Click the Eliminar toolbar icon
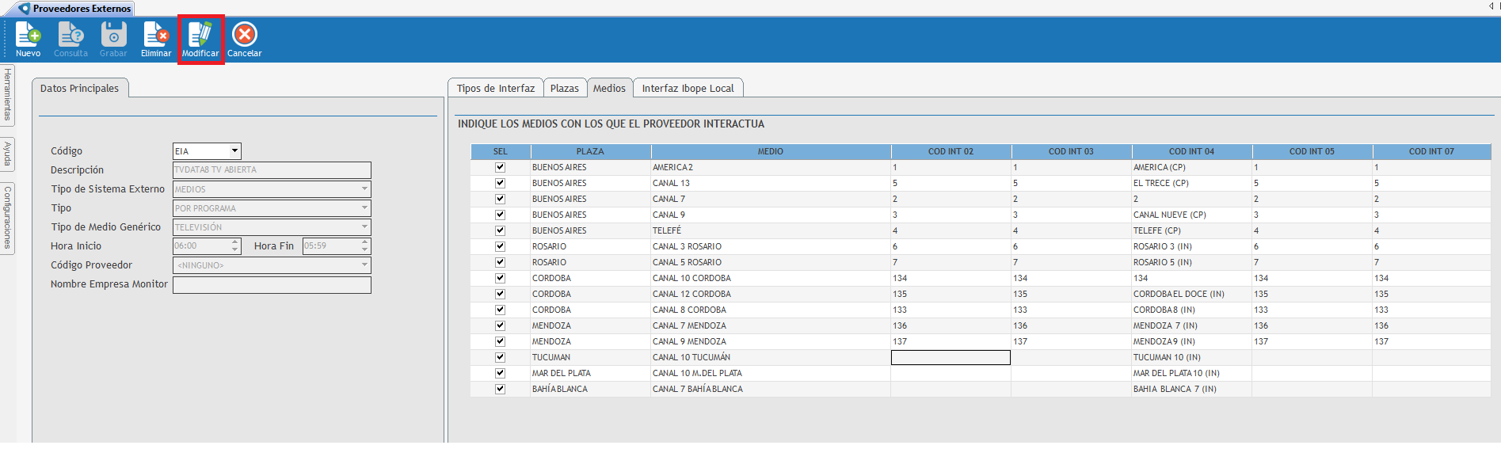The image size is (1501, 468). pos(156,39)
